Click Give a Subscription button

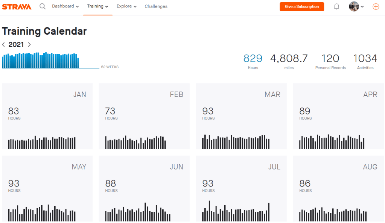click(301, 6)
